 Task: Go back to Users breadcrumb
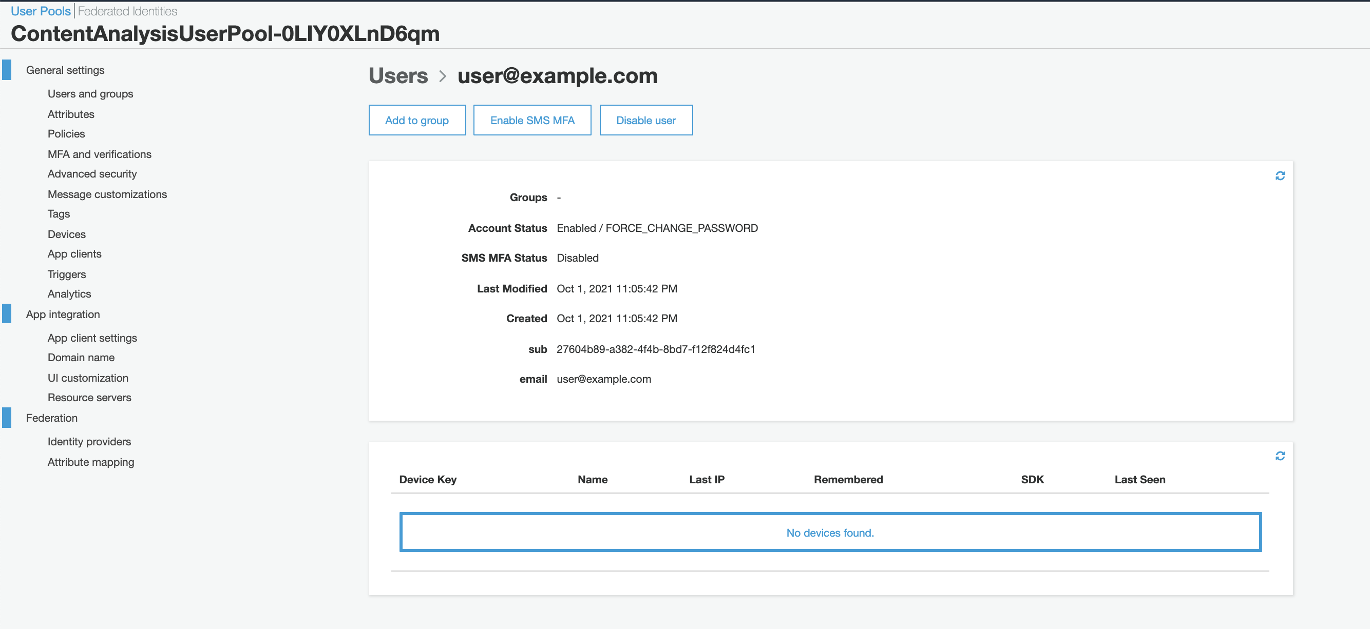398,76
